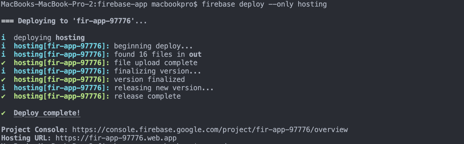This screenshot has width=464, height=144.
Task: Click the info "i" beside "releasing new version..."
Action: click(x=3, y=88)
